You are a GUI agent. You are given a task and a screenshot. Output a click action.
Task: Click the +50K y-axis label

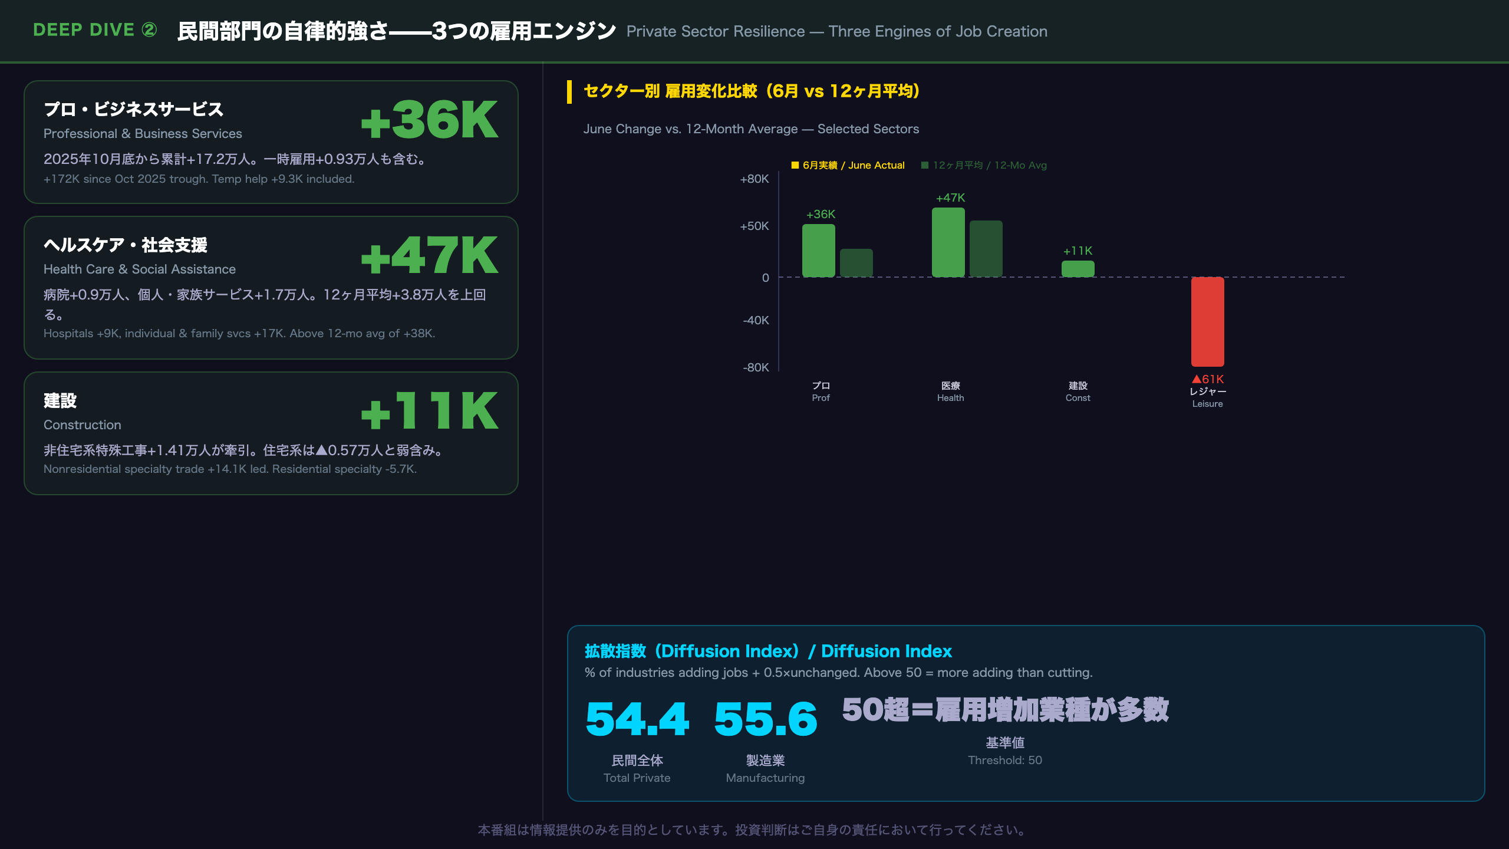(754, 226)
